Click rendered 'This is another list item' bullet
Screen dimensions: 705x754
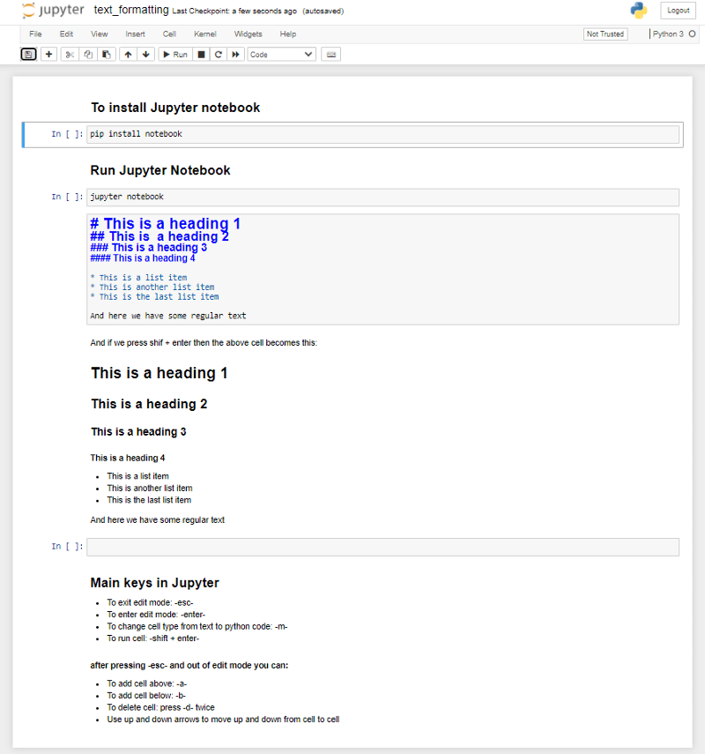150,488
